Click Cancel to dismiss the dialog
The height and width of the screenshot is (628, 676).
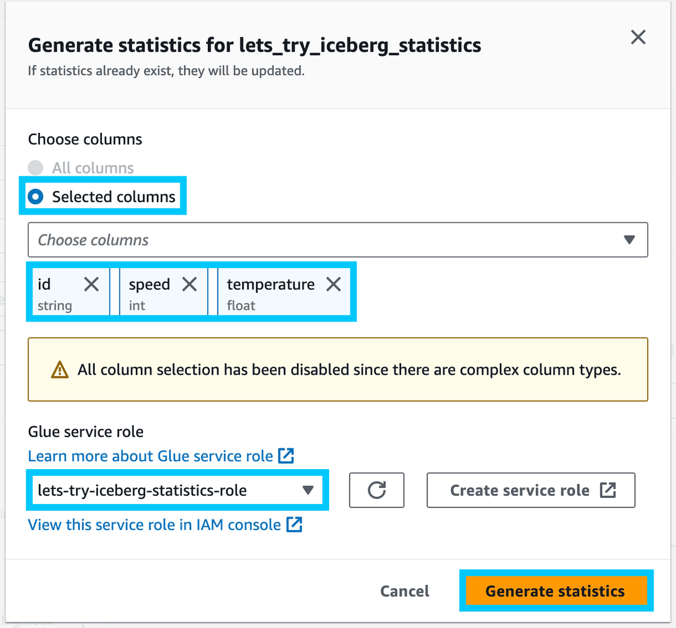point(404,591)
